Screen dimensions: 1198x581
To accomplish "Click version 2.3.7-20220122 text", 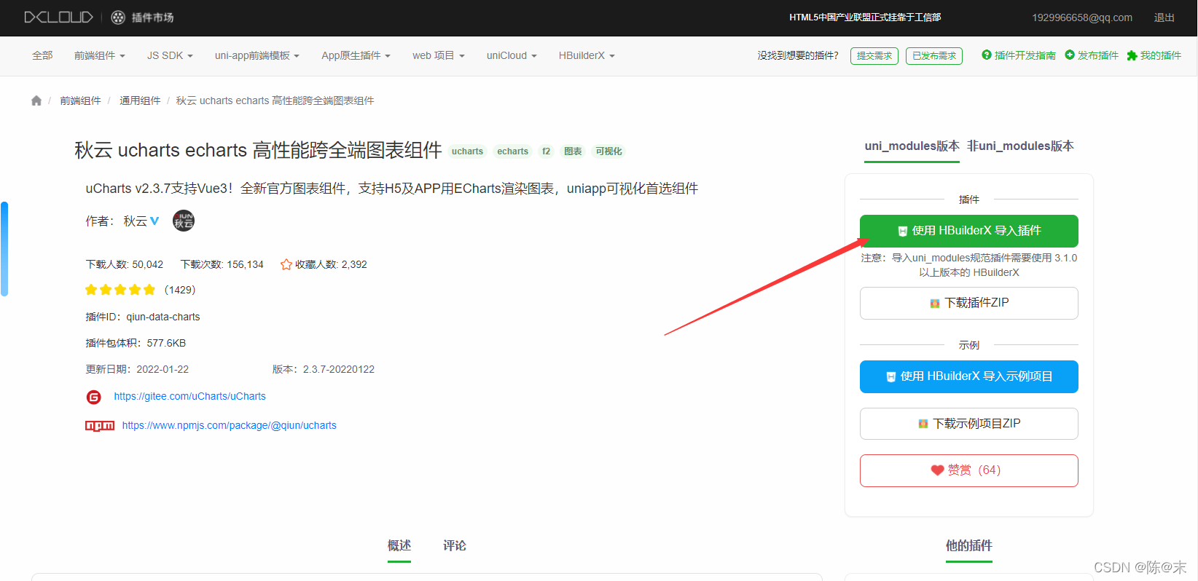I will point(339,369).
